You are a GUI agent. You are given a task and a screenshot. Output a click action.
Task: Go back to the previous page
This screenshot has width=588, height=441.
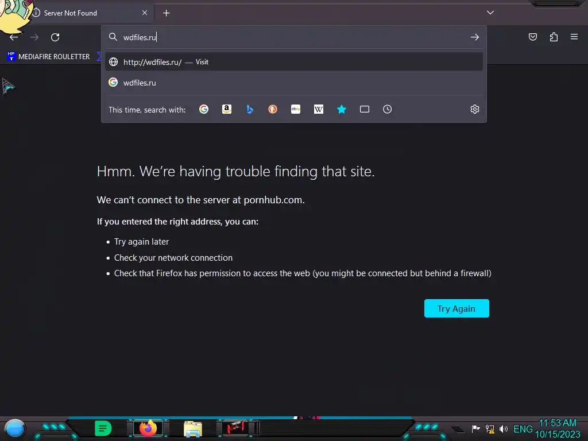coord(14,37)
